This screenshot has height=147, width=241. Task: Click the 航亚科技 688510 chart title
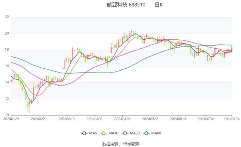[x=126, y=5]
